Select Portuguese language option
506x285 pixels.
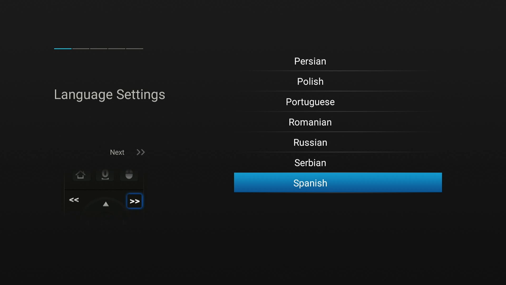[310, 102]
